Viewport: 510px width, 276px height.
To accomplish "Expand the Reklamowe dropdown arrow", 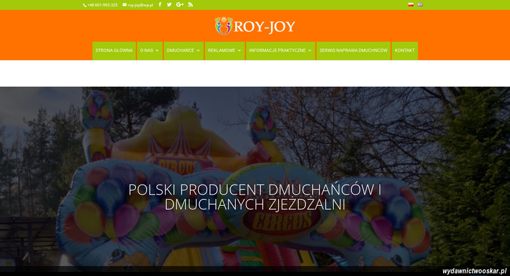I will point(239,50).
